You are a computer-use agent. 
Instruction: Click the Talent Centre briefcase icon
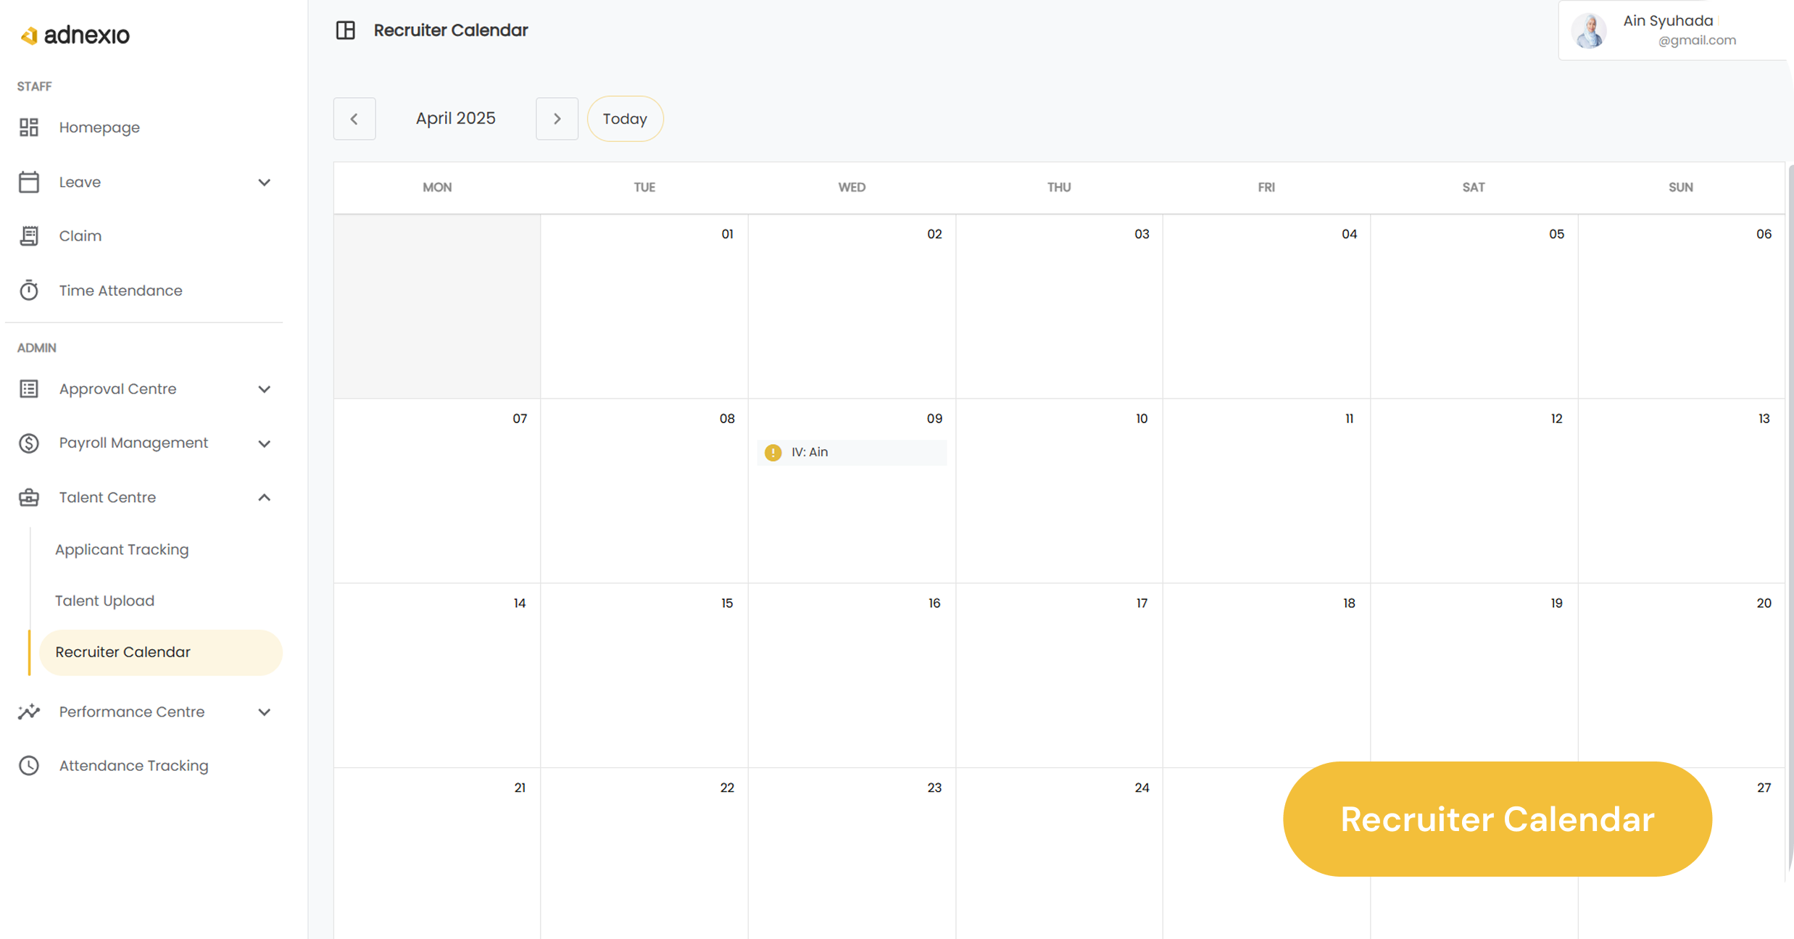(29, 498)
